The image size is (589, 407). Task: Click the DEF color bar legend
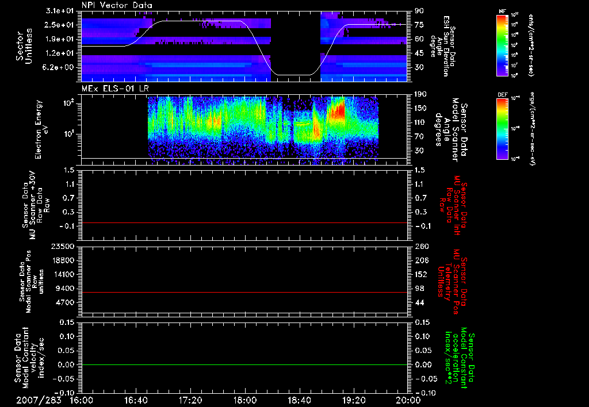point(502,129)
